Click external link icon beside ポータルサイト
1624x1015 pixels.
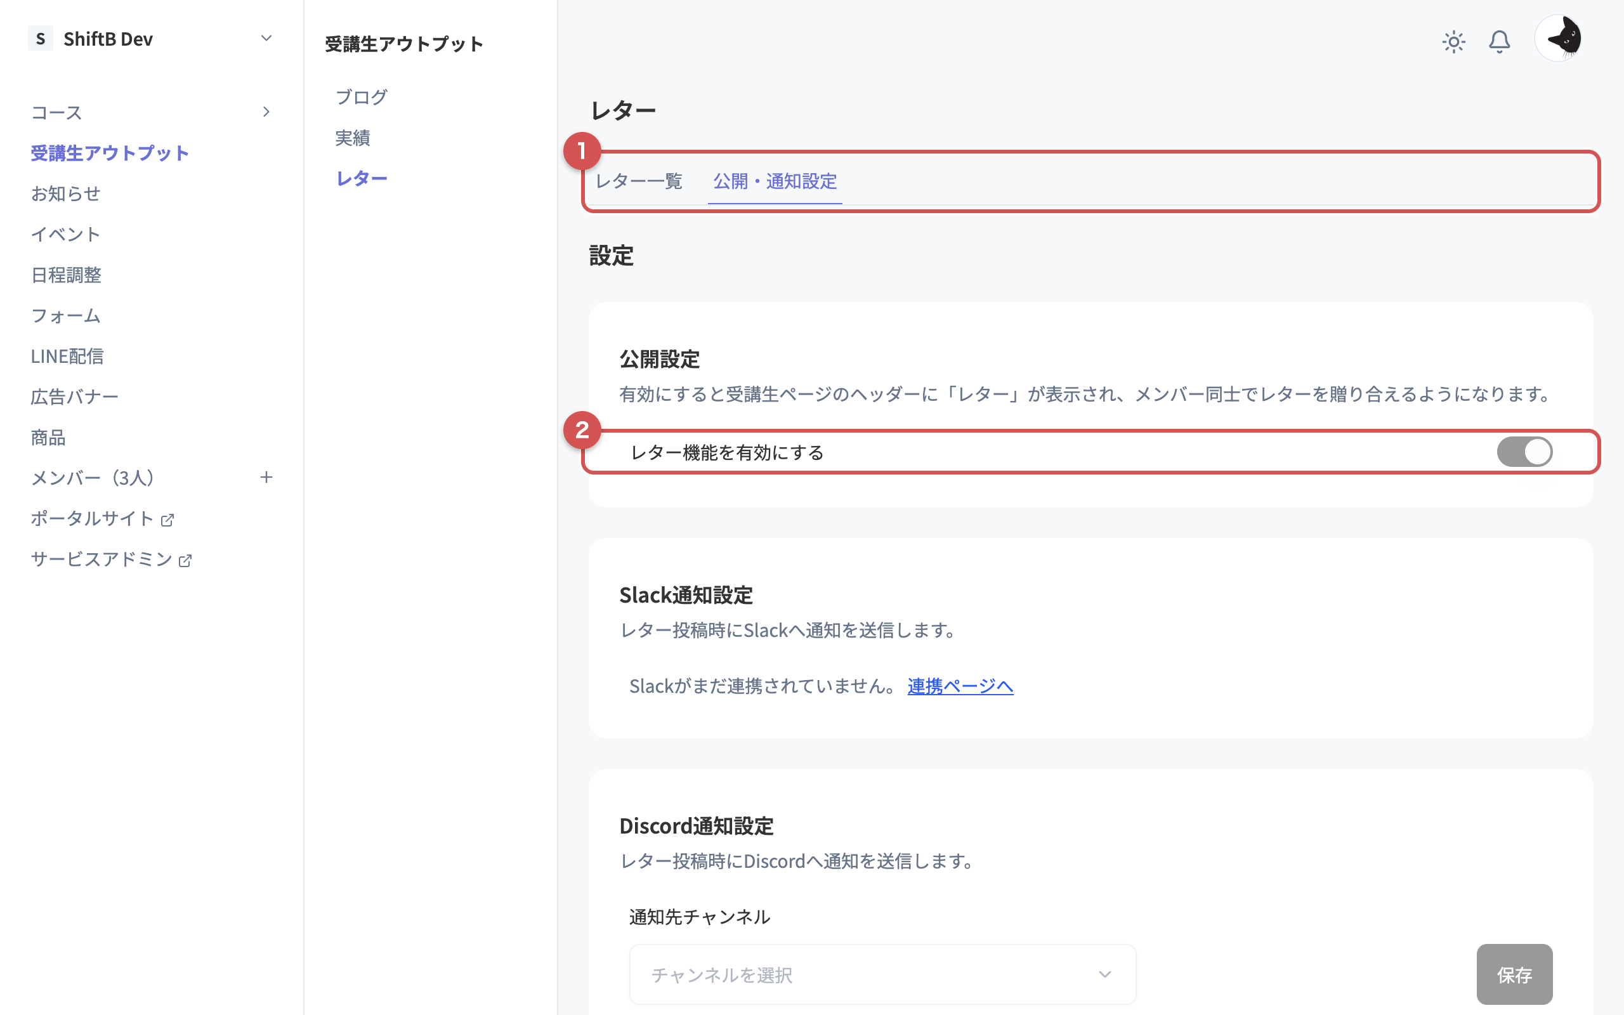[167, 520]
